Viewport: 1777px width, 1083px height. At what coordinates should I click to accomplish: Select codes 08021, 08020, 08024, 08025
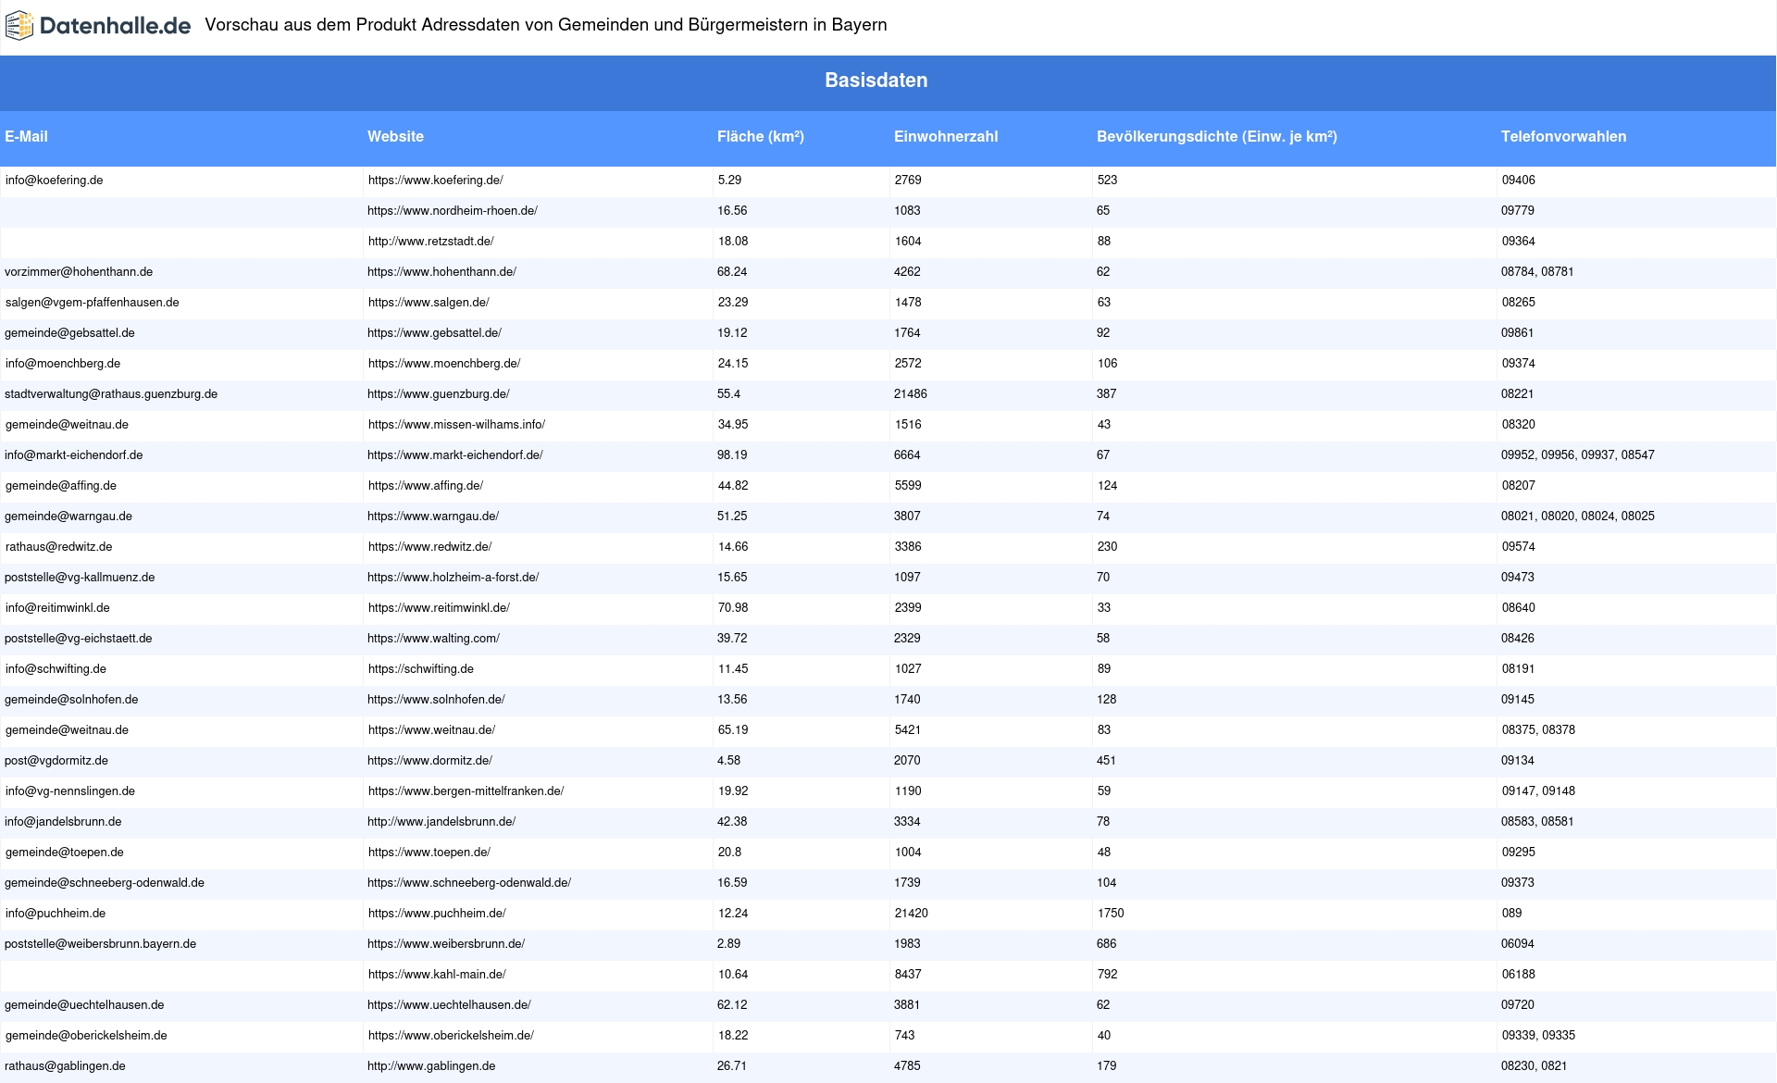(x=1577, y=517)
